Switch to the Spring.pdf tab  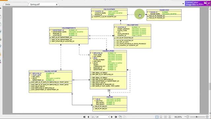(x=35, y=4)
